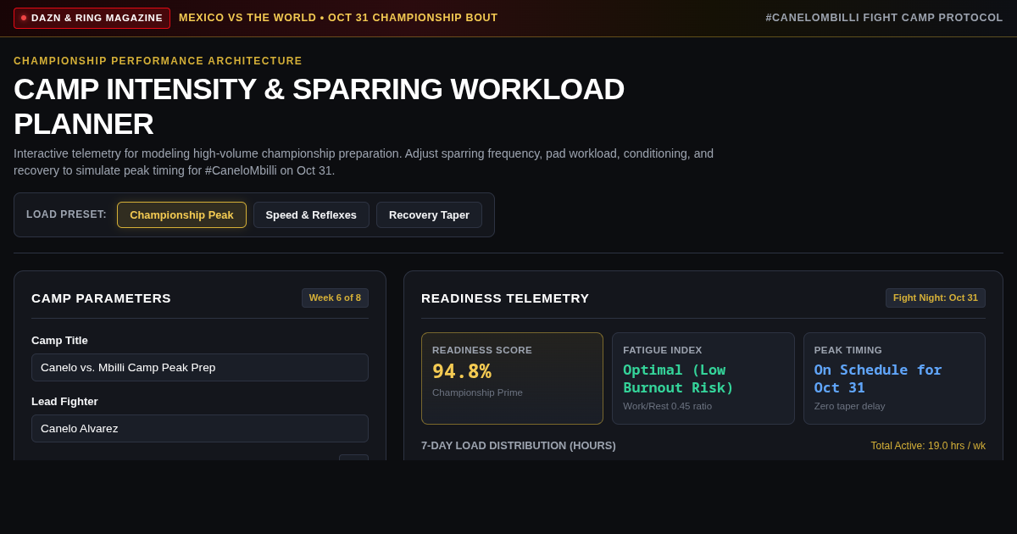Click the Work/Rest 0.45 ratio text

(x=668, y=406)
